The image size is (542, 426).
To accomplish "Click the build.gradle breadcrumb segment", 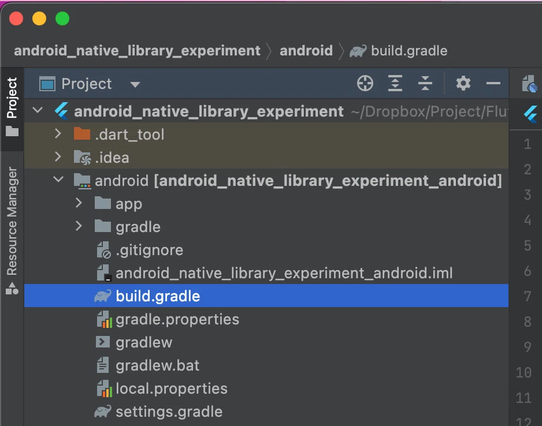I will tap(409, 51).
